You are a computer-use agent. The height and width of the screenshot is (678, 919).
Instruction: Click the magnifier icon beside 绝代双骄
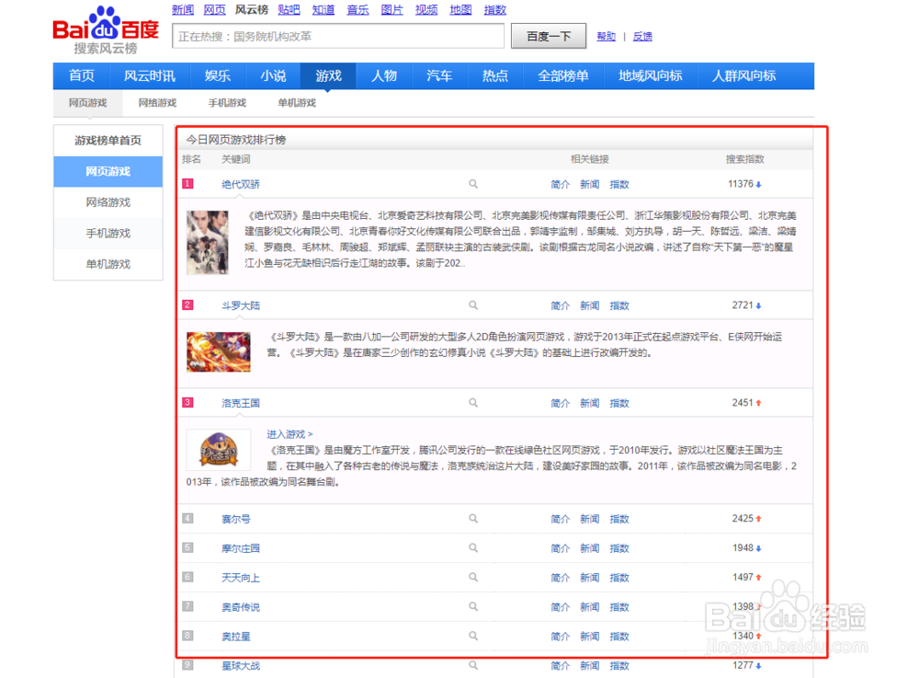coord(473,184)
